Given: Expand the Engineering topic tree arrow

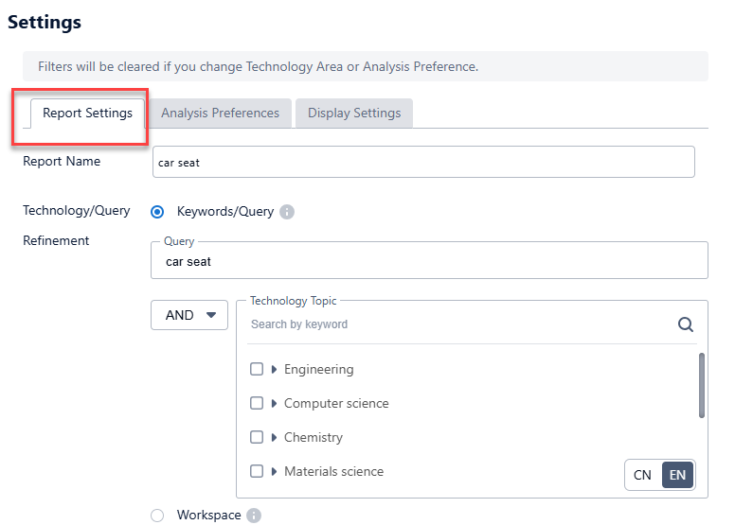Looking at the screenshot, I should (275, 370).
